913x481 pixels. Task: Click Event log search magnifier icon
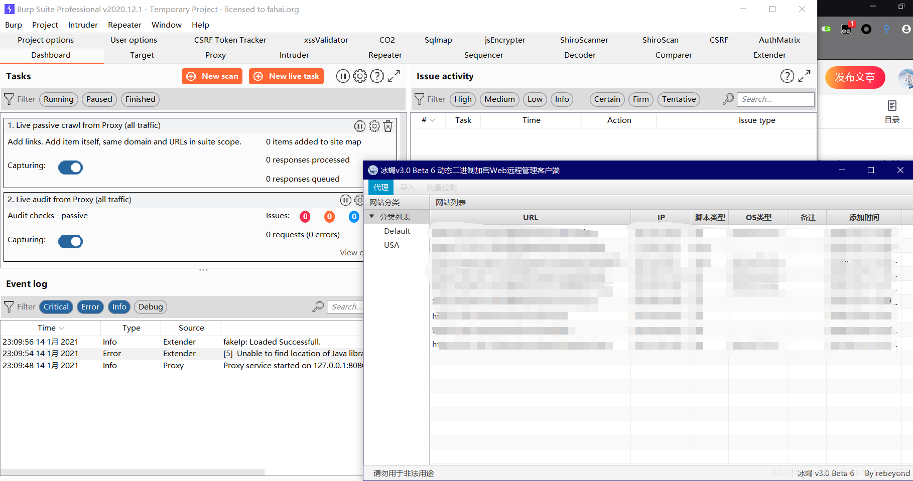[318, 307]
